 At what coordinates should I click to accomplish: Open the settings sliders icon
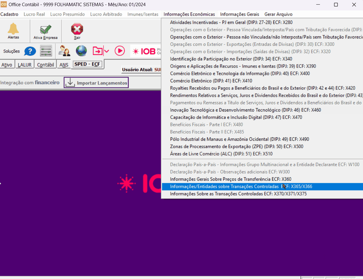(46, 51)
